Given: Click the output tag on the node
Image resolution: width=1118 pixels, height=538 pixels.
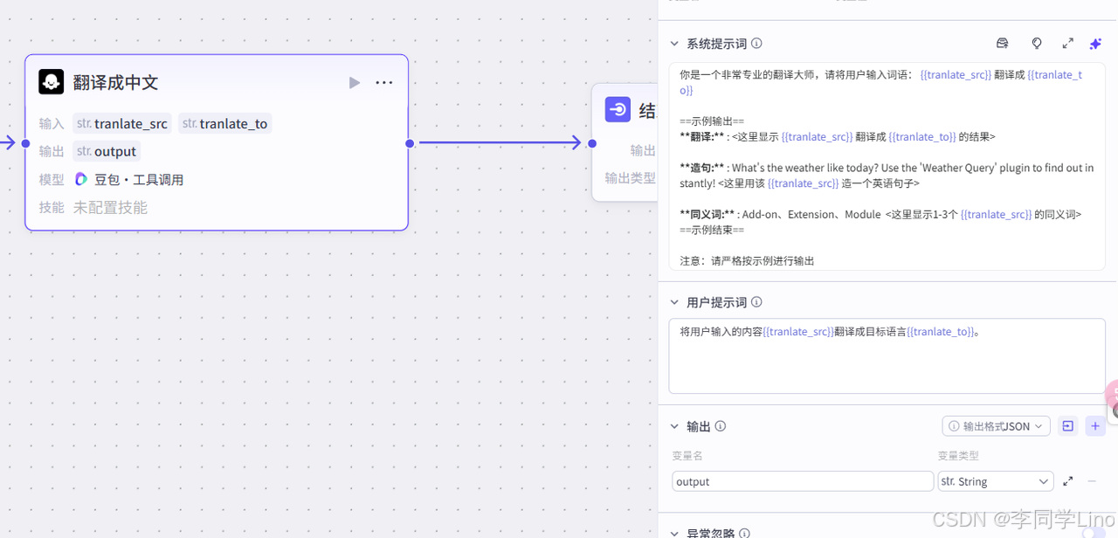Looking at the screenshot, I should [107, 151].
